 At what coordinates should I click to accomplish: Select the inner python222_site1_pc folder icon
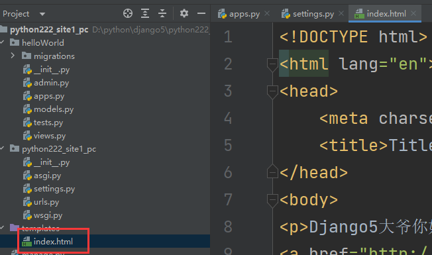pyautogui.click(x=15, y=148)
